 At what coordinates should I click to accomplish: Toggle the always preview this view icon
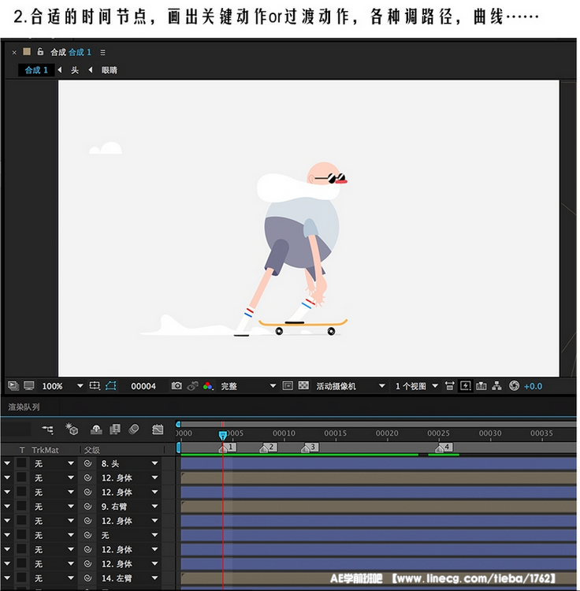pyautogui.click(x=13, y=385)
